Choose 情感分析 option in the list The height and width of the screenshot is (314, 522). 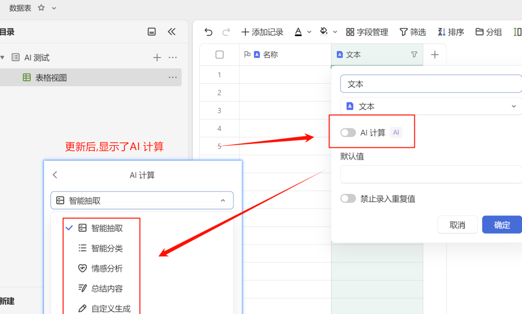107,269
